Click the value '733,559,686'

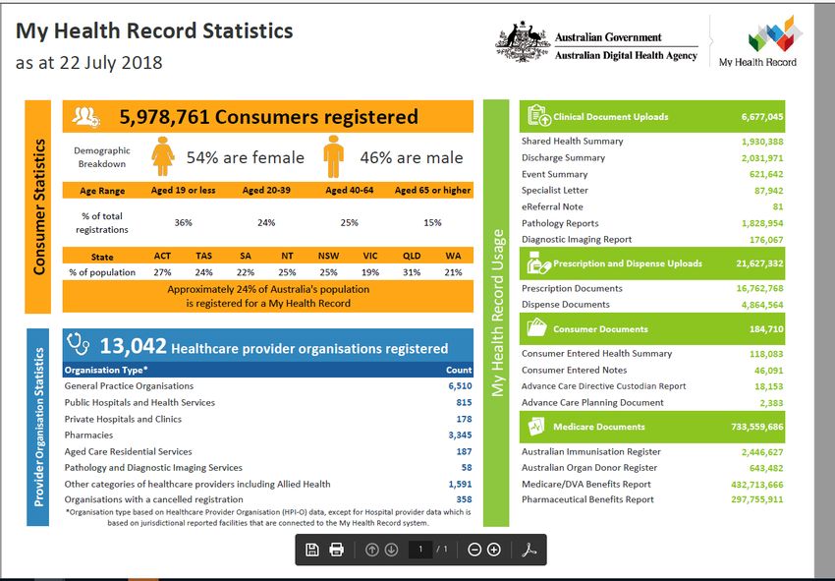[x=757, y=427]
